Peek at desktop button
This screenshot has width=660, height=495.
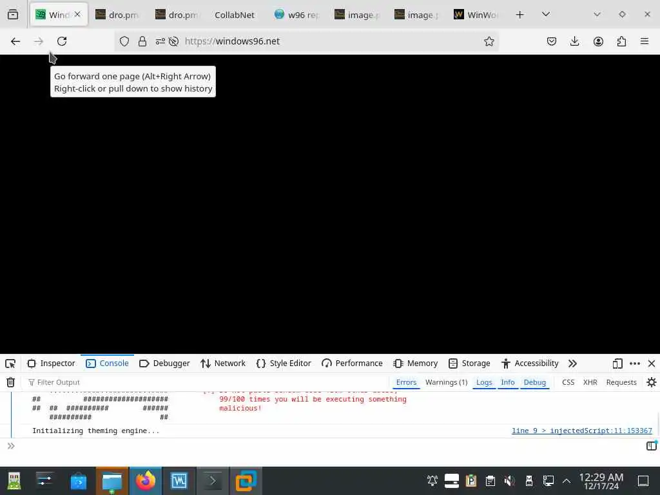643,481
